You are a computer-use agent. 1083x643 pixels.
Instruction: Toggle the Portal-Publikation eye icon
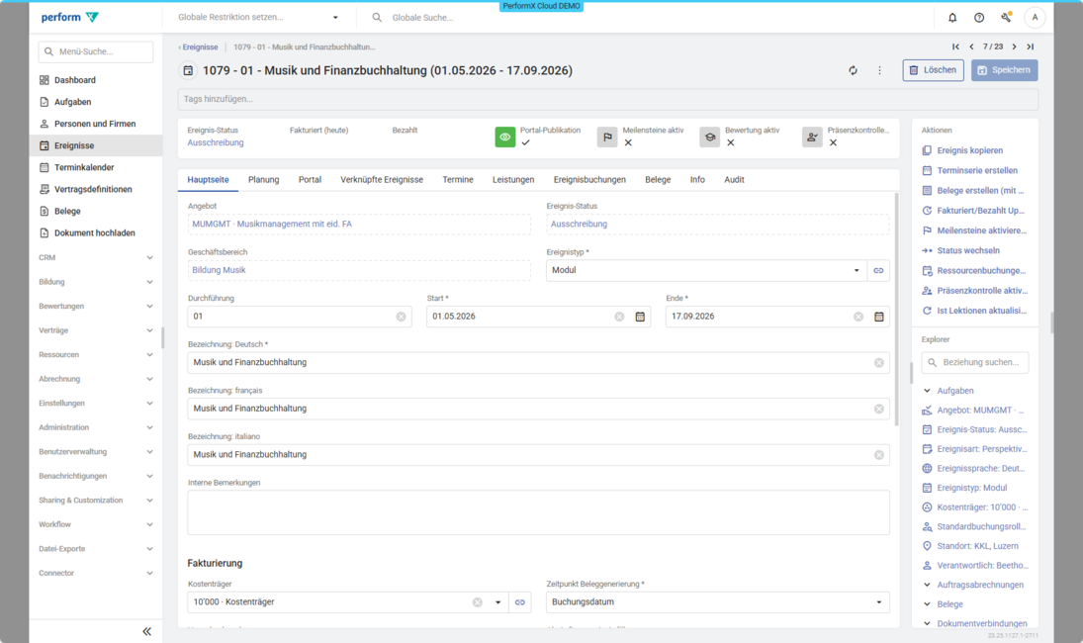505,138
